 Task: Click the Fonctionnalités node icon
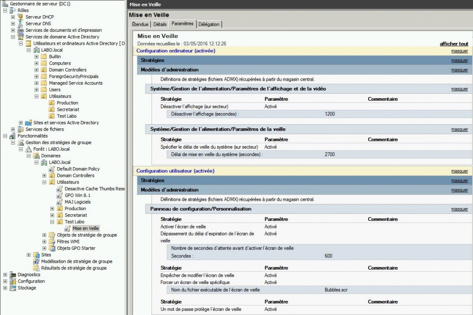12,136
